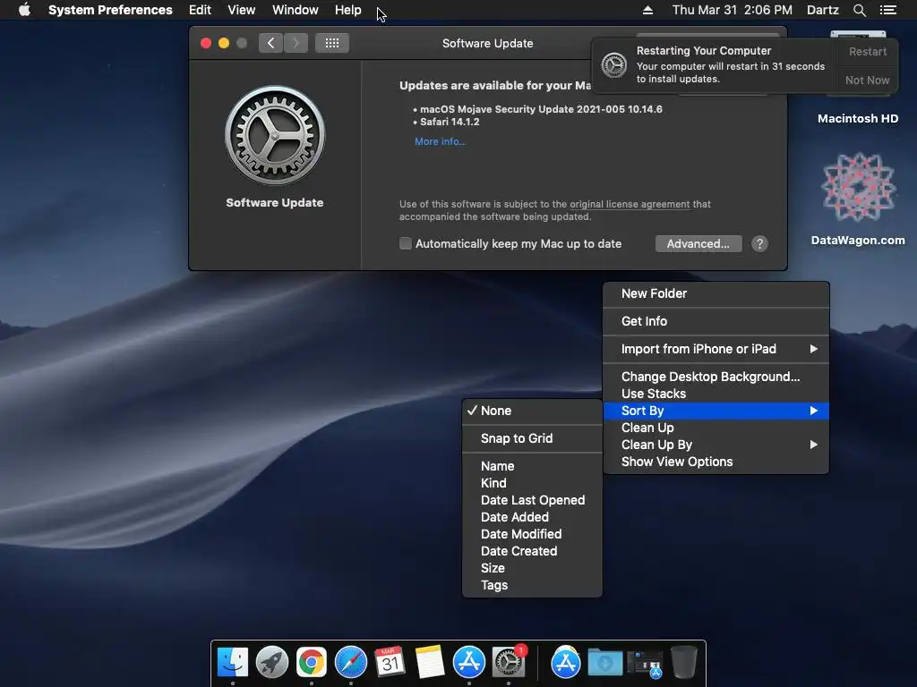The image size is (917, 687).
Task: Open the System Preferences app menu
Action: point(110,10)
